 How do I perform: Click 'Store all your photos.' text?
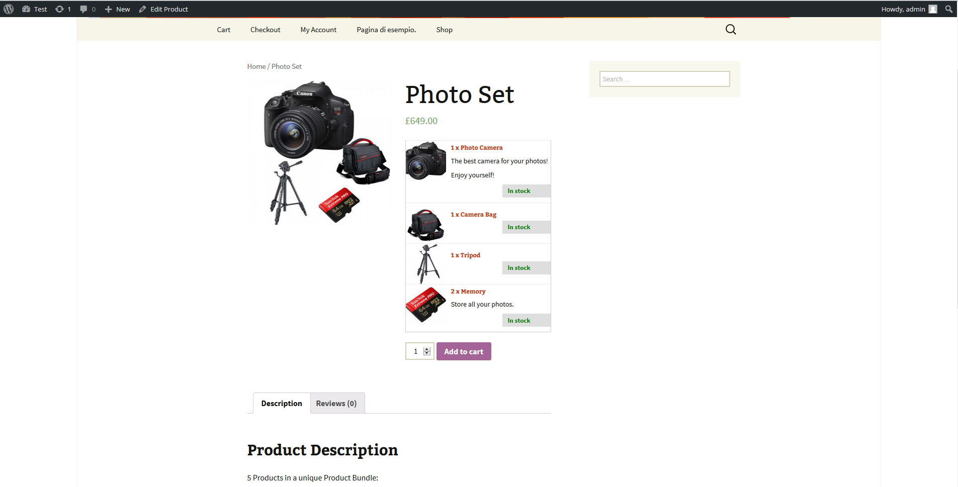click(x=482, y=305)
